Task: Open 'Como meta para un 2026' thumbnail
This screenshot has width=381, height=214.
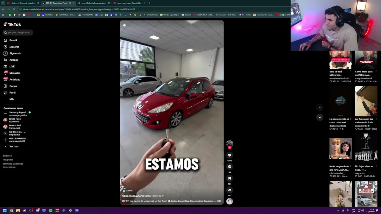Action: click(366, 60)
